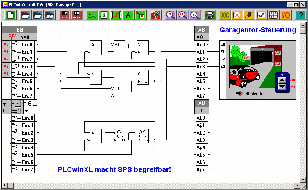Select the SV 0,3s timer block
308x190 pixels.
pos(119,136)
